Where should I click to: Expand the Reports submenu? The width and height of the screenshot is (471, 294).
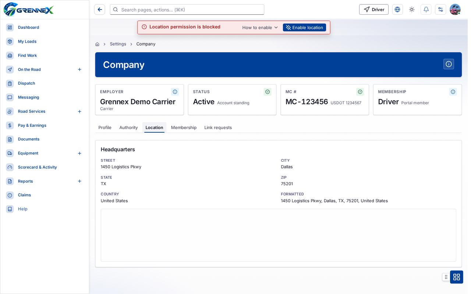(79, 181)
